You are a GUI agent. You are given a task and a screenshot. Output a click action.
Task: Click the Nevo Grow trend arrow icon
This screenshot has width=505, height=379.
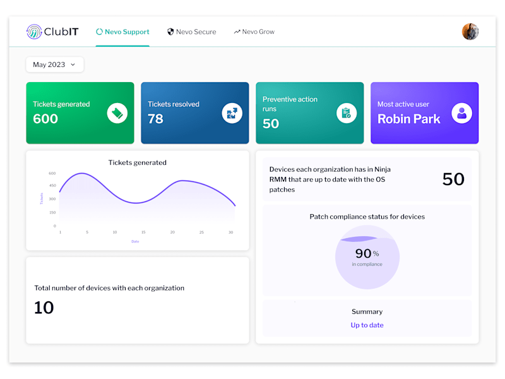click(x=237, y=32)
